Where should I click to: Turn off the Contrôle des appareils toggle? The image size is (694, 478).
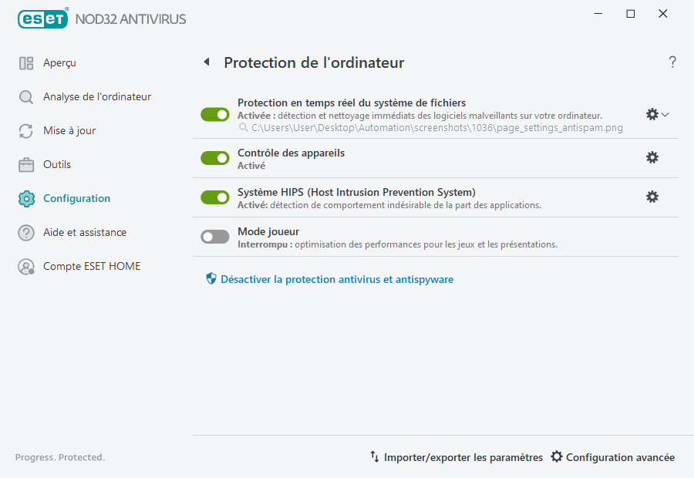coord(214,158)
